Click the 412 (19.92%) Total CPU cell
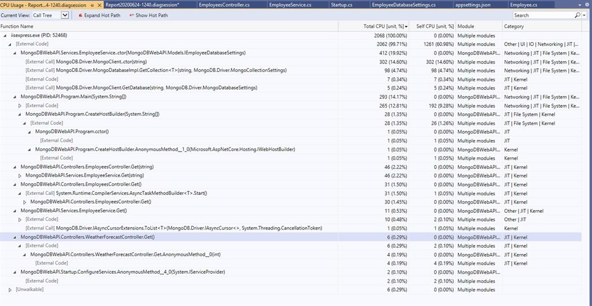The width and height of the screenshot is (592, 306). [x=393, y=53]
